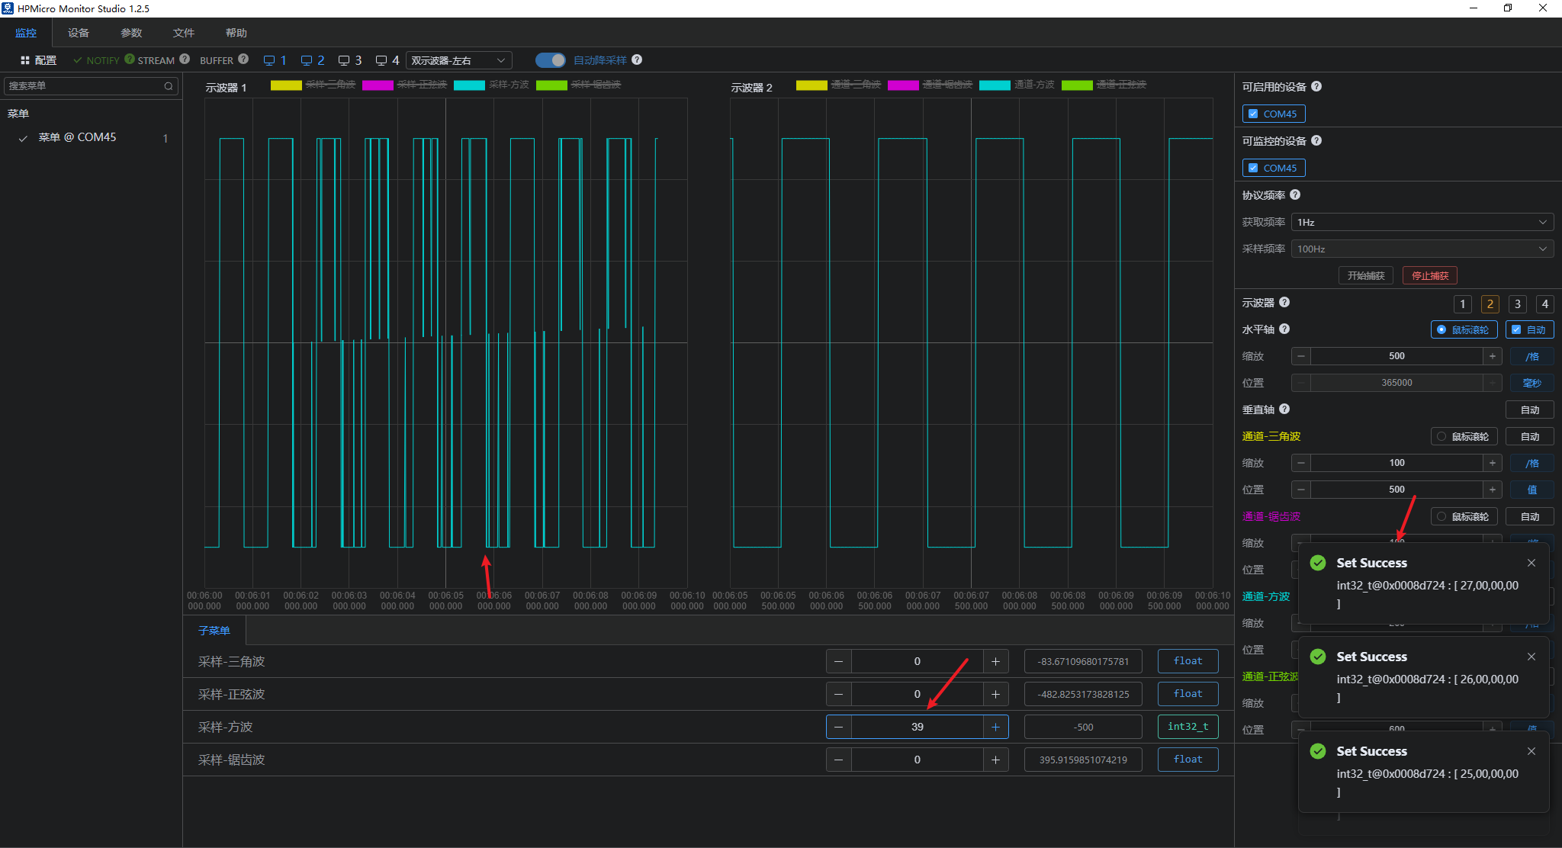Click help icon beside 可监控的设备
Image resolution: width=1562 pixels, height=848 pixels.
[x=1316, y=140]
